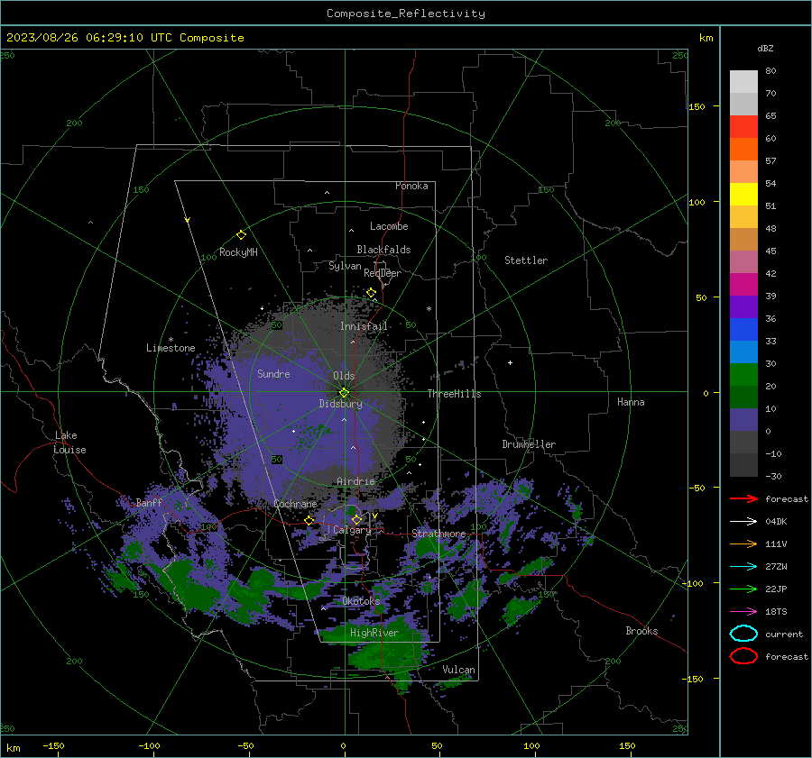Click the brown 45-48 dBZ swatch
This screenshot has height=758, width=812.
coord(743,240)
